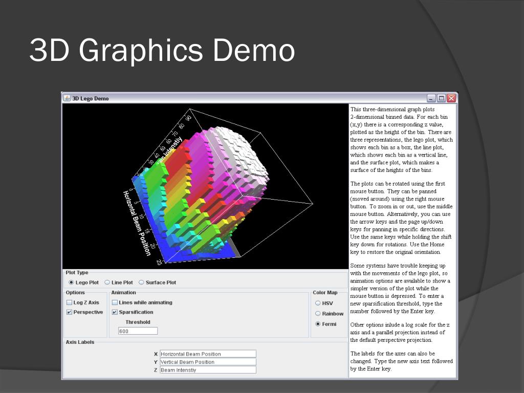524x393 pixels.
Task: Maximize the 3D Lego Demo window
Action: tap(442, 98)
